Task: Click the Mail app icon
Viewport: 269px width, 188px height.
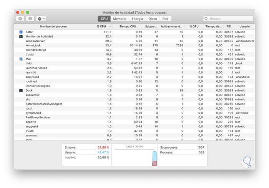Action: coord(21,59)
